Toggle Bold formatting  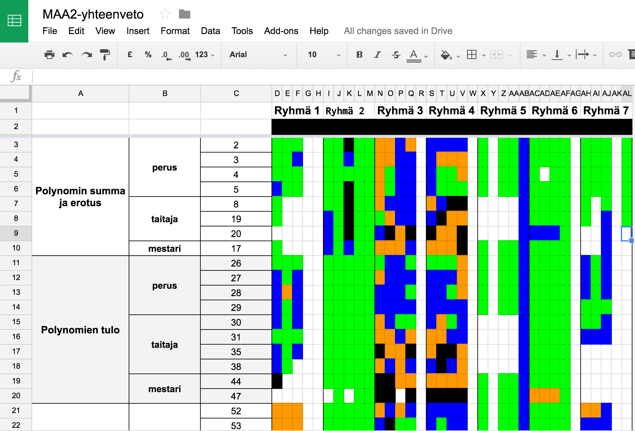(359, 55)
